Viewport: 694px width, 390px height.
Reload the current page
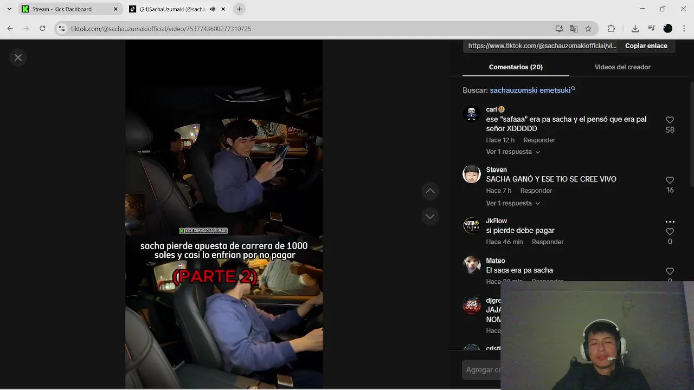point(42,29)
